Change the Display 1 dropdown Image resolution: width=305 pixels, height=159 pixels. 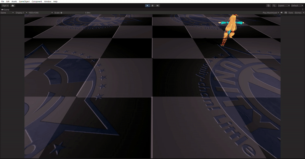point(21,13)
